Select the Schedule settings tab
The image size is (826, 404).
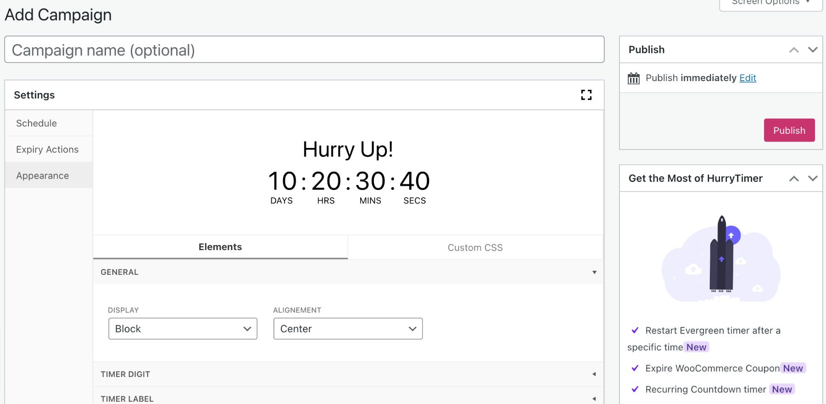(x=36, y=123)
